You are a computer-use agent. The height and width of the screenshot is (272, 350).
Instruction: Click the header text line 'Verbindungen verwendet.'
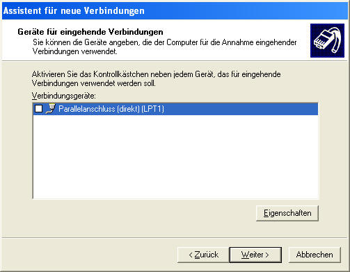75,51
